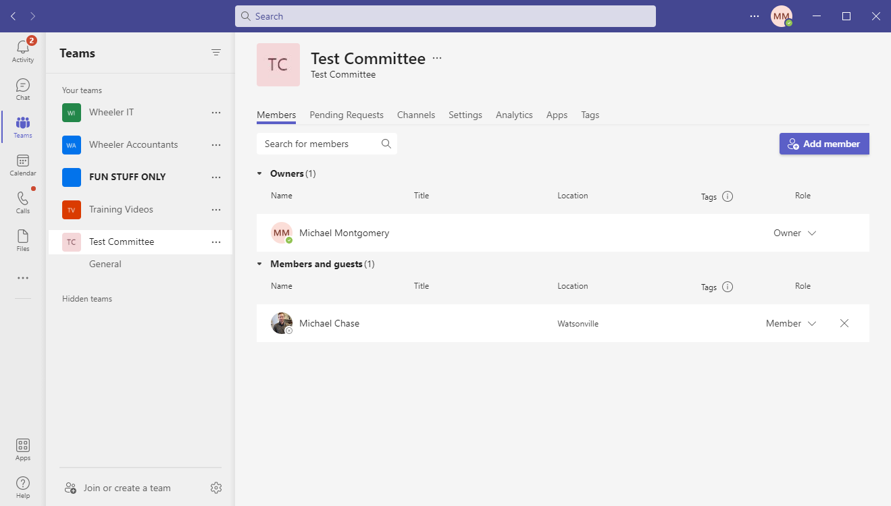
Task: Click Michael Chase's name
Action: click(x=329, y=323)
